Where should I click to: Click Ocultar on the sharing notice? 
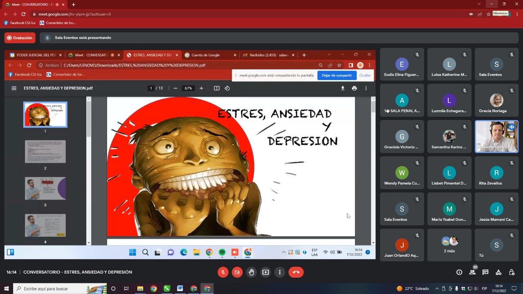click(365, 75)
